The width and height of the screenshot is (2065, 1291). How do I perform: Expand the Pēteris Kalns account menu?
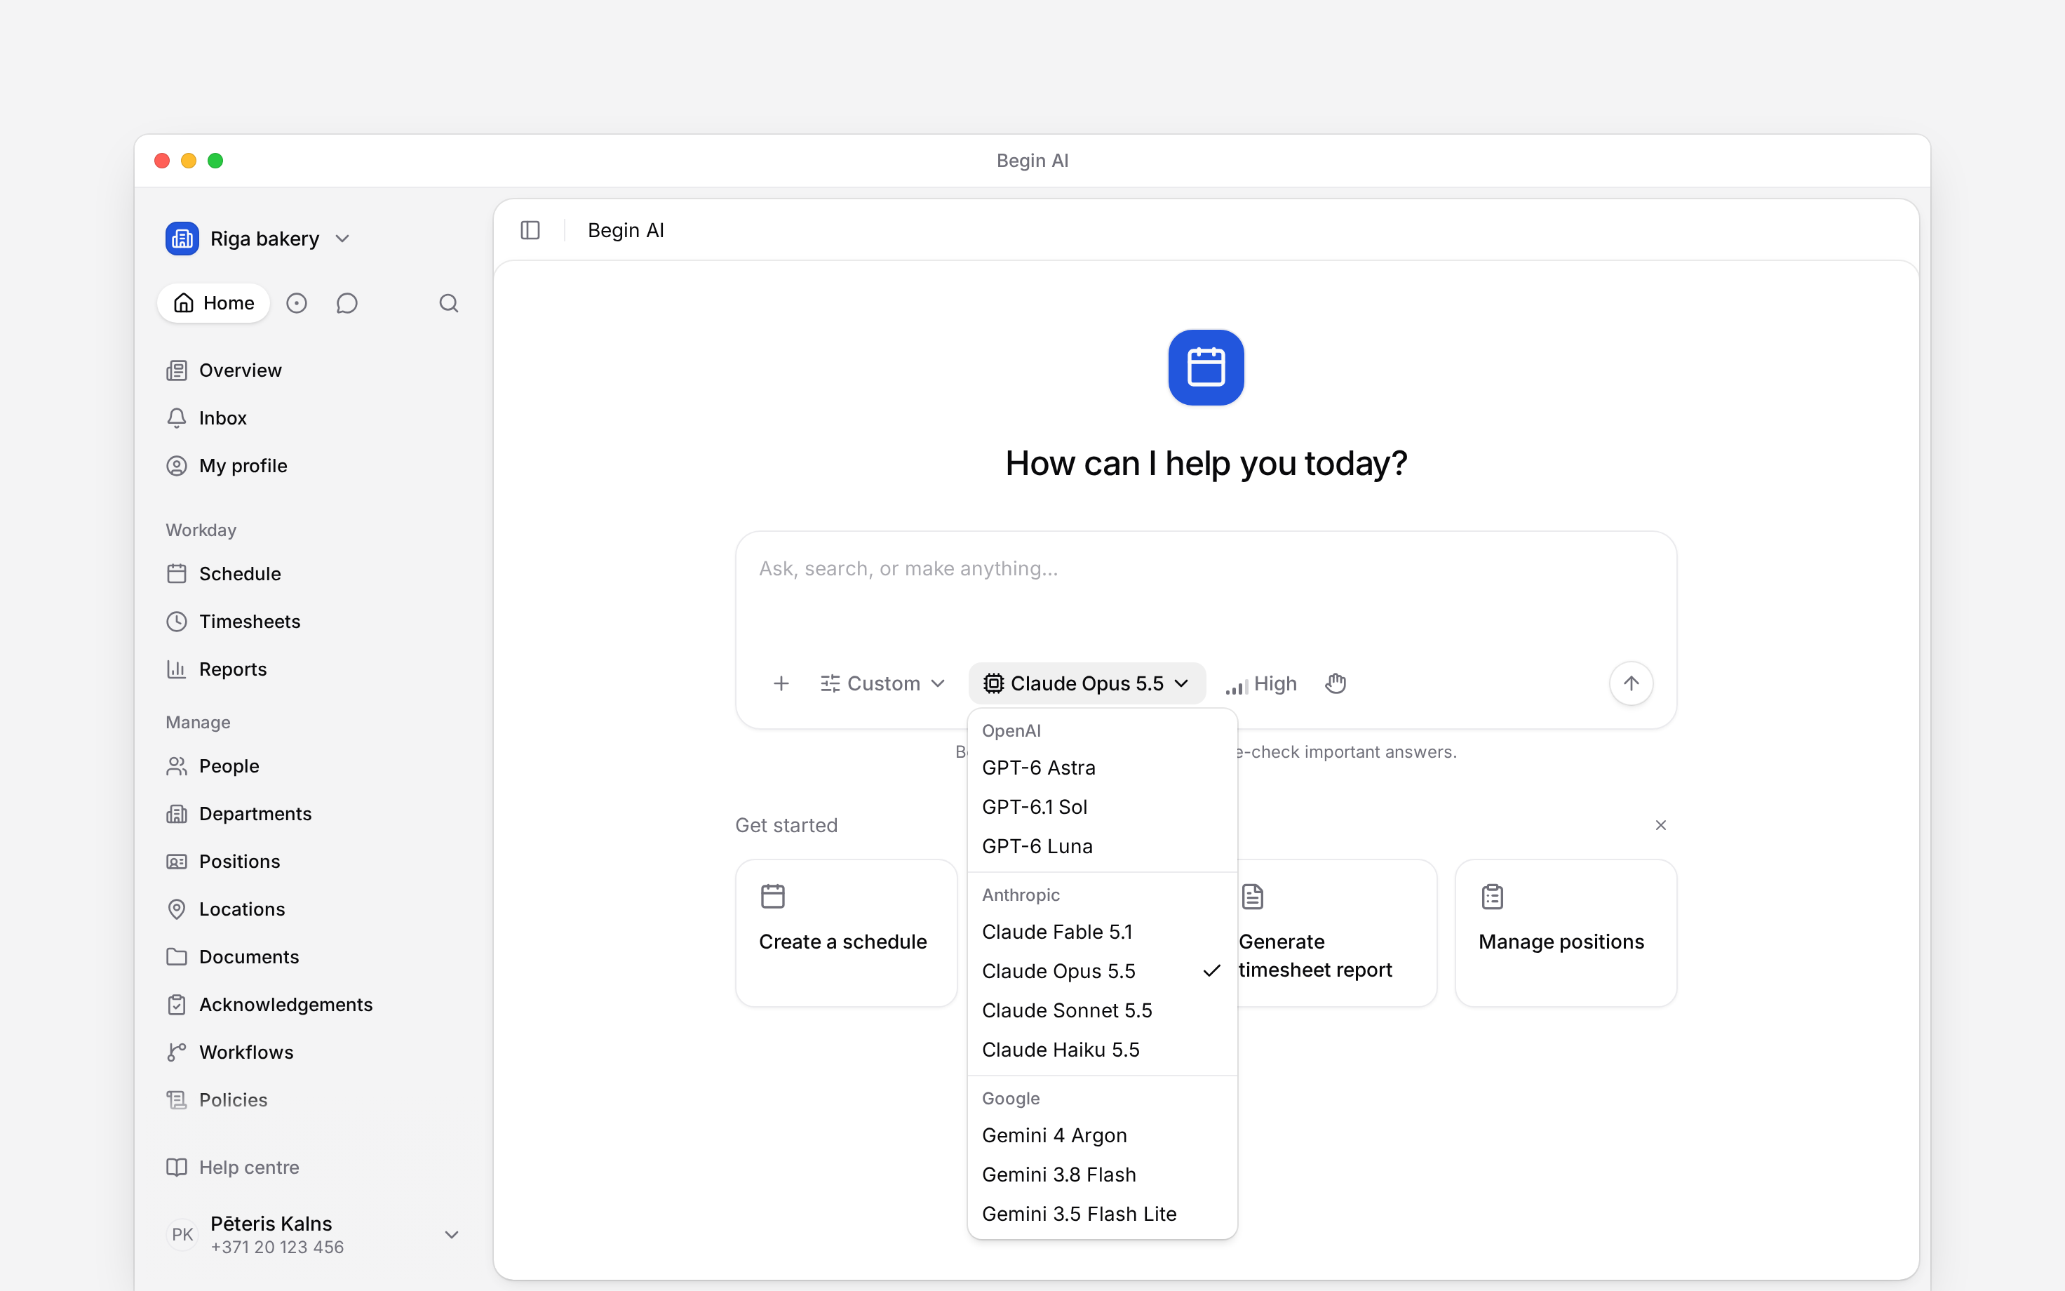click(312, 1235)
